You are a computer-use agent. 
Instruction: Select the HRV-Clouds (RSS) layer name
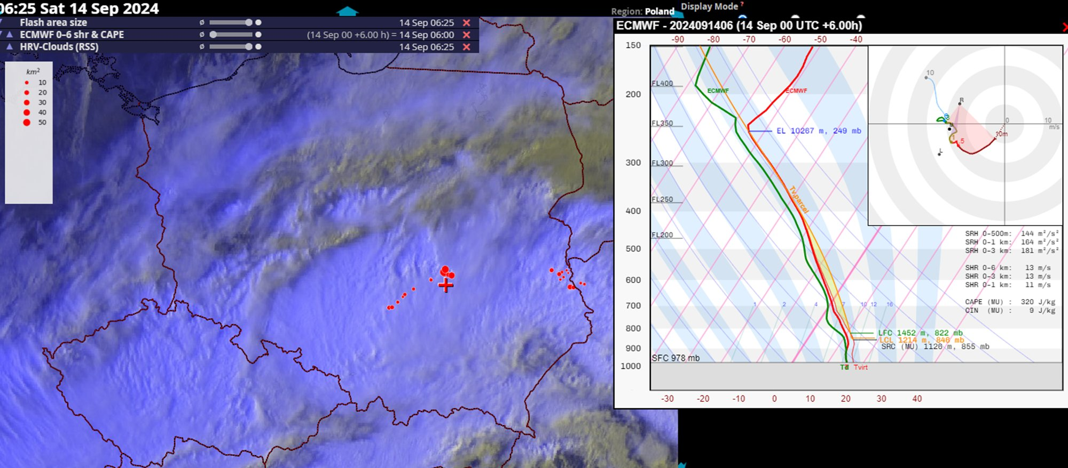[x=59, y=47]
